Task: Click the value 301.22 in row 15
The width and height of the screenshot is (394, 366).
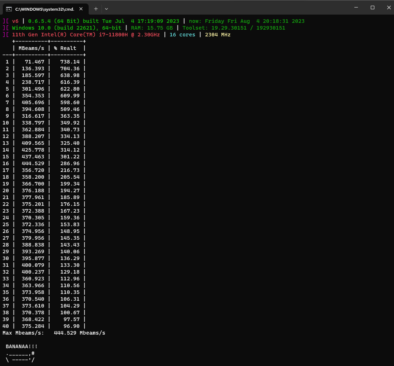Action: [70, 157]
